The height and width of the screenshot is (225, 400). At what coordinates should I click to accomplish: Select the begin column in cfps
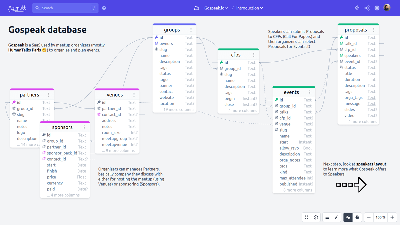238,98
